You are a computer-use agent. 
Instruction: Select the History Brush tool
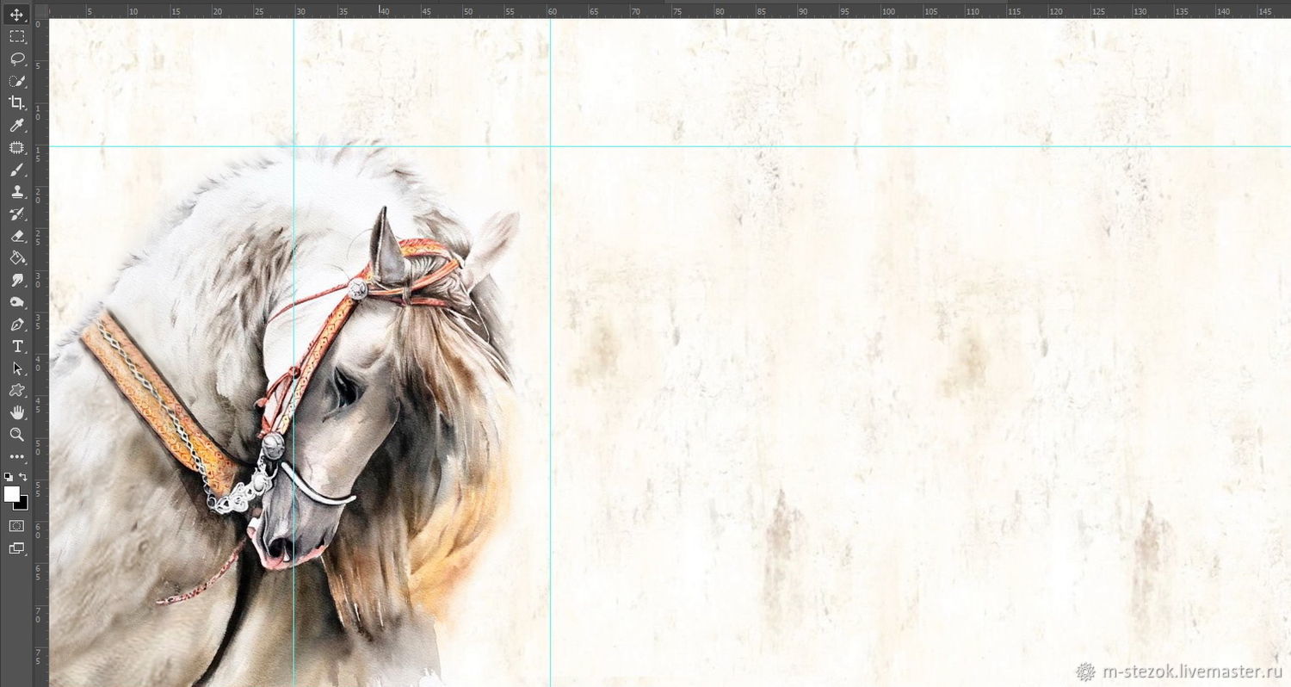coord(16,214)
